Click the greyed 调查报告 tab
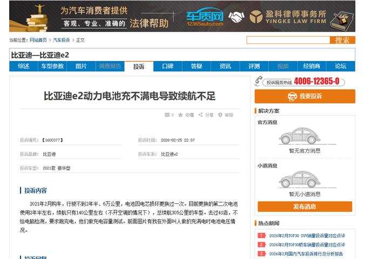 click(110, 66)
